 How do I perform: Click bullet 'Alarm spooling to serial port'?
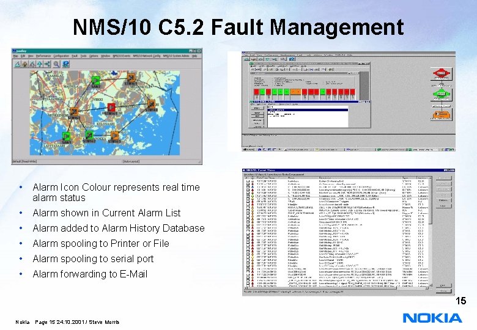(93, 258)
